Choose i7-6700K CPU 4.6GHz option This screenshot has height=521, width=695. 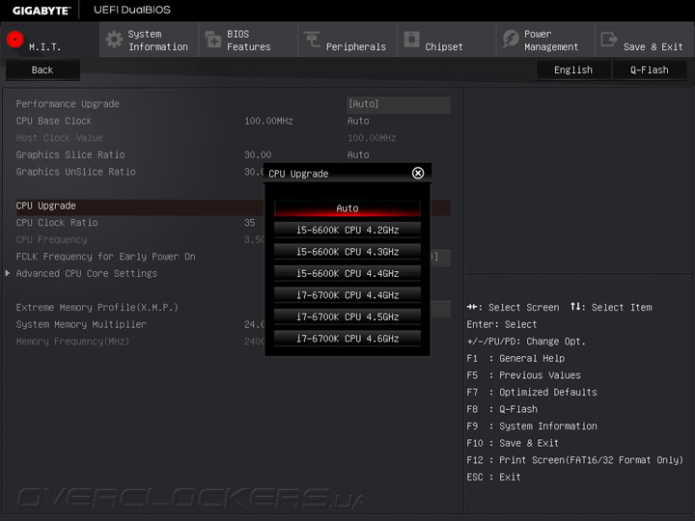(347, 339)
